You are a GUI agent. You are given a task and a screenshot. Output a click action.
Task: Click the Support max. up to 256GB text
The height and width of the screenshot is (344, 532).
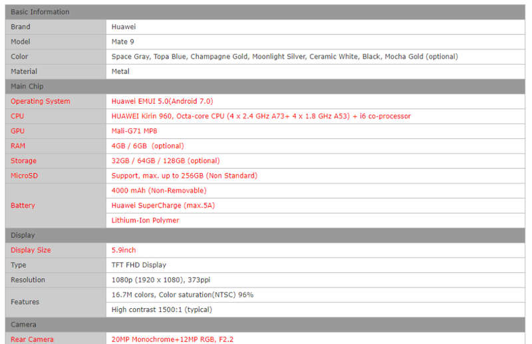point(184,176)
